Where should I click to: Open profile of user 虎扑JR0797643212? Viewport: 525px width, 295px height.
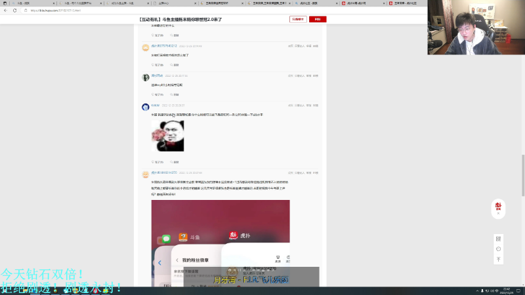[163, 46]
